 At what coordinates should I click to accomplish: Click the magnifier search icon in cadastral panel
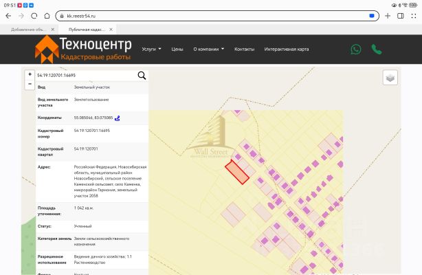point(142,76)
